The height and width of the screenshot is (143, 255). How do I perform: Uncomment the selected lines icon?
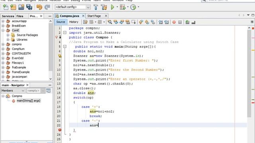(x=193, y=22)
